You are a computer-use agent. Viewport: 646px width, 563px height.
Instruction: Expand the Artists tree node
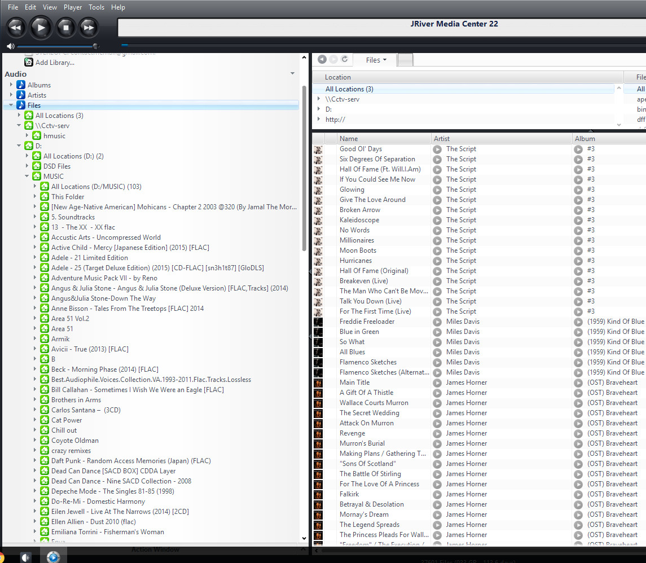11,95
